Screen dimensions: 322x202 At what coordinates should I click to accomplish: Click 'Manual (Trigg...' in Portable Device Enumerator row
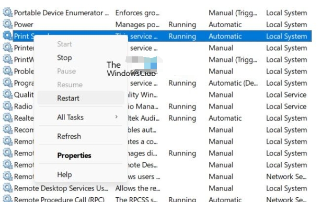click(x=233, y=13)
